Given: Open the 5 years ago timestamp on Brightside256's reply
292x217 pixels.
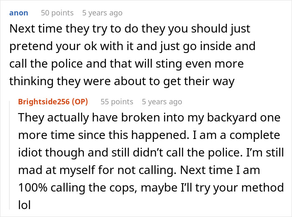Looking at the screenshot, I should tap(162, 102).
